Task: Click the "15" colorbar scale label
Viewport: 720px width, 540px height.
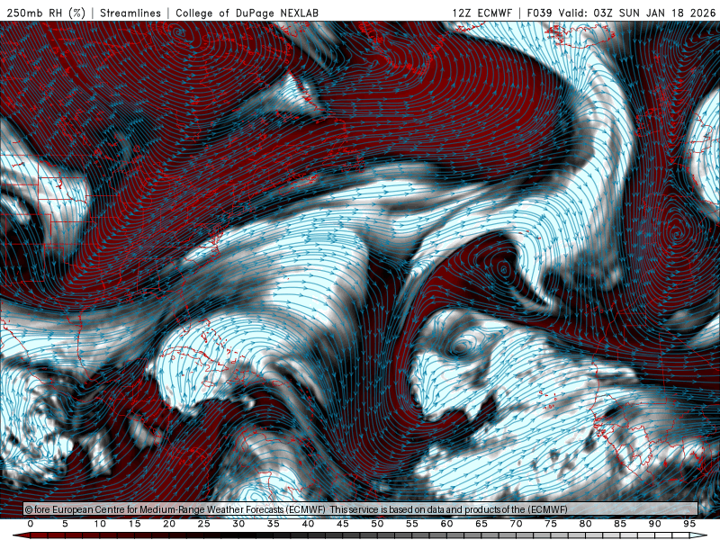Action: pyautogui.click(x=134, y=524)
